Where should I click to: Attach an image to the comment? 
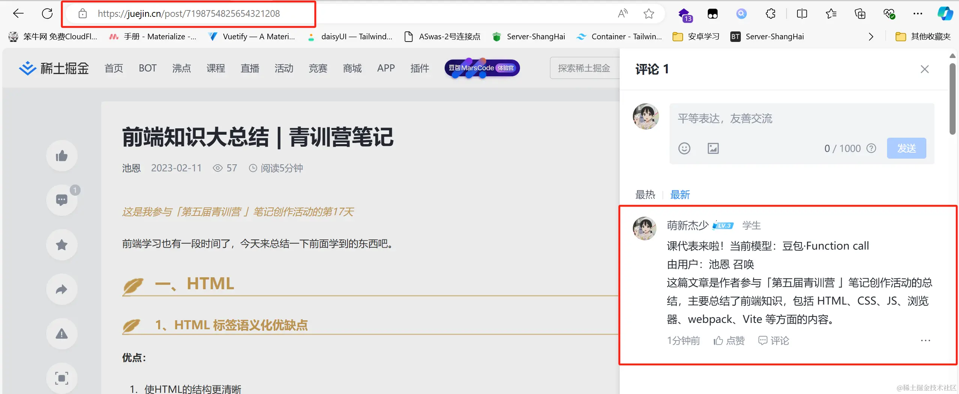(x=713, y=149)
